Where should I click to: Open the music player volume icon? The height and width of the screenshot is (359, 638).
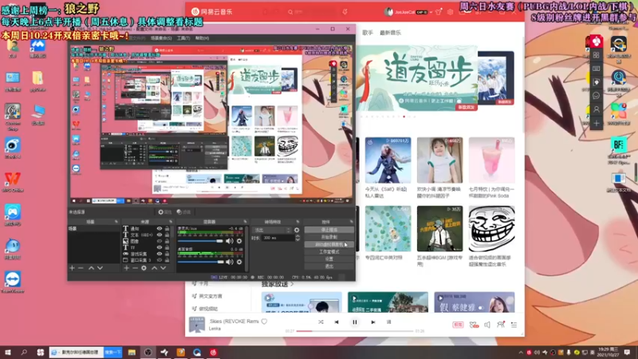(487, 325)
